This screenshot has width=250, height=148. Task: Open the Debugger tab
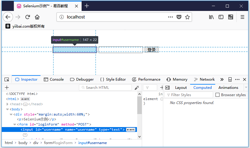(x=82, y=79)
